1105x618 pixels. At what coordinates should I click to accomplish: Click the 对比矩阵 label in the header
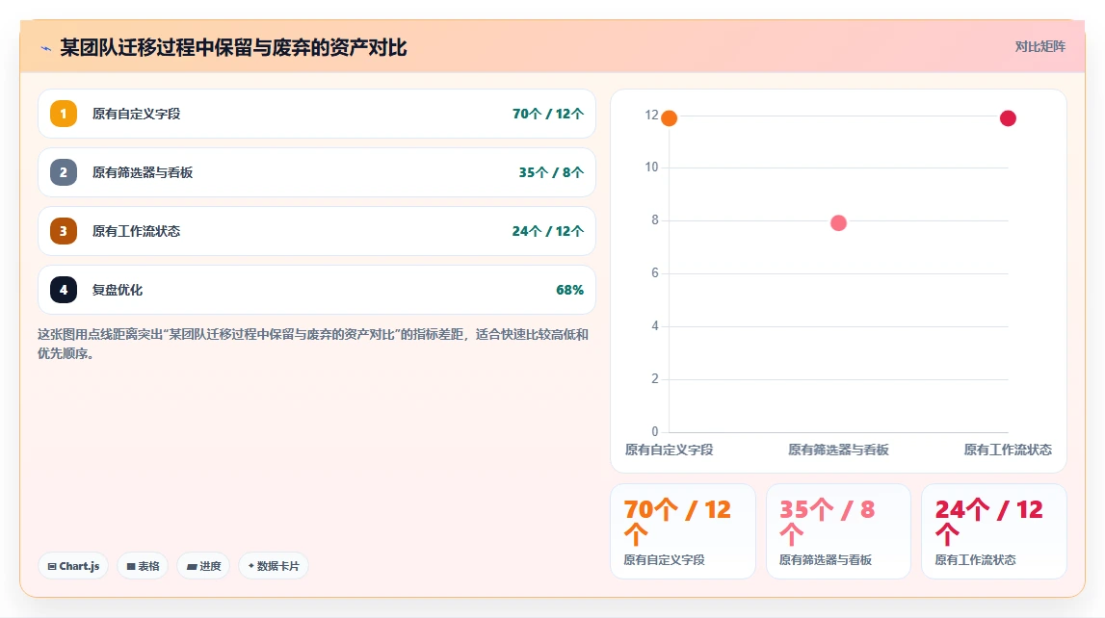pyautogui.click(x=1039, y=46)
